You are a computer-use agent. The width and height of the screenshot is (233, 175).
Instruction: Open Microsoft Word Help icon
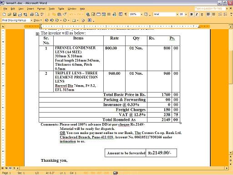coord(146,14)
